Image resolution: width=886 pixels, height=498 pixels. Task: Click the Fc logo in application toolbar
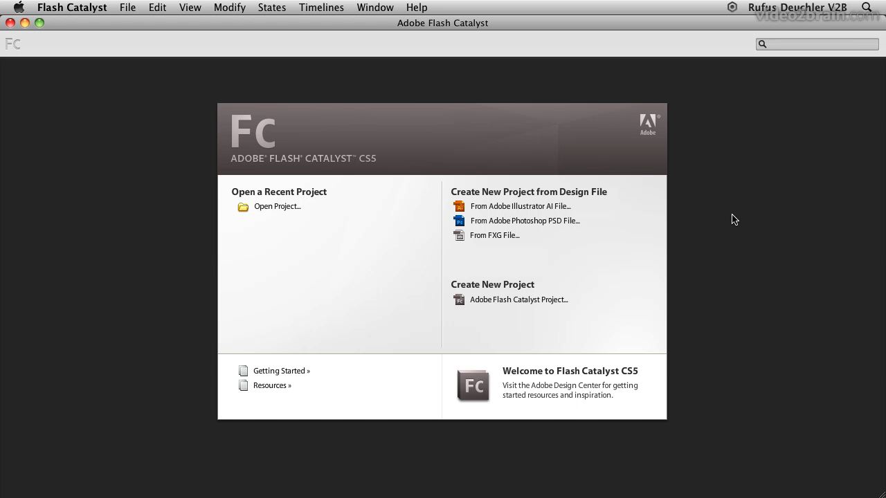click(x=13, y=44)
